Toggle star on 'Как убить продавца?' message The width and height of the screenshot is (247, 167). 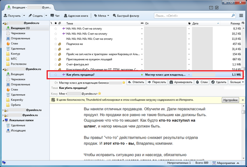56,75
